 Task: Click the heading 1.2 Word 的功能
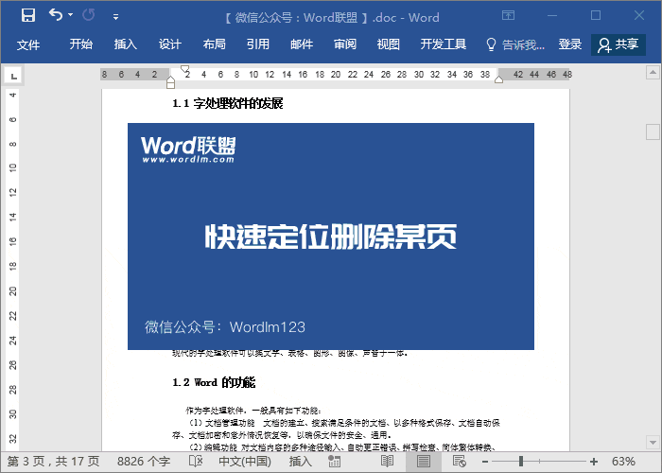tap(214, 382)
